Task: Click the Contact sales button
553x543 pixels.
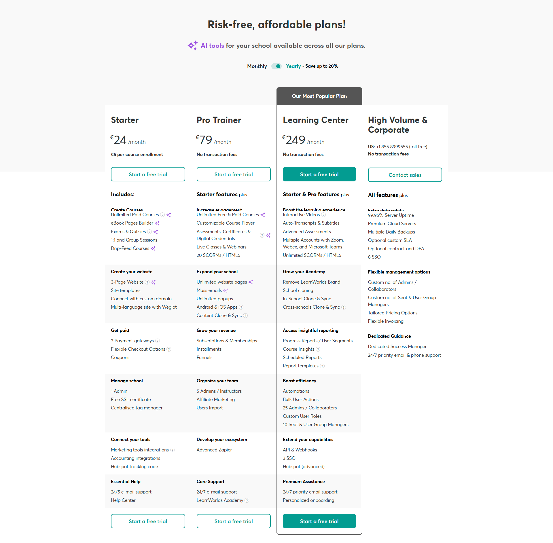Action: 405,175
